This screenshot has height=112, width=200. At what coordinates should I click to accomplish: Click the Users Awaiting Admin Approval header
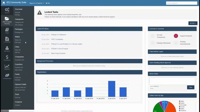(172, 63)
